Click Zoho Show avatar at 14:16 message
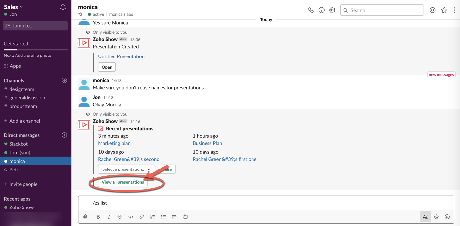Screen dimensions: 460x226 (84, 125)
